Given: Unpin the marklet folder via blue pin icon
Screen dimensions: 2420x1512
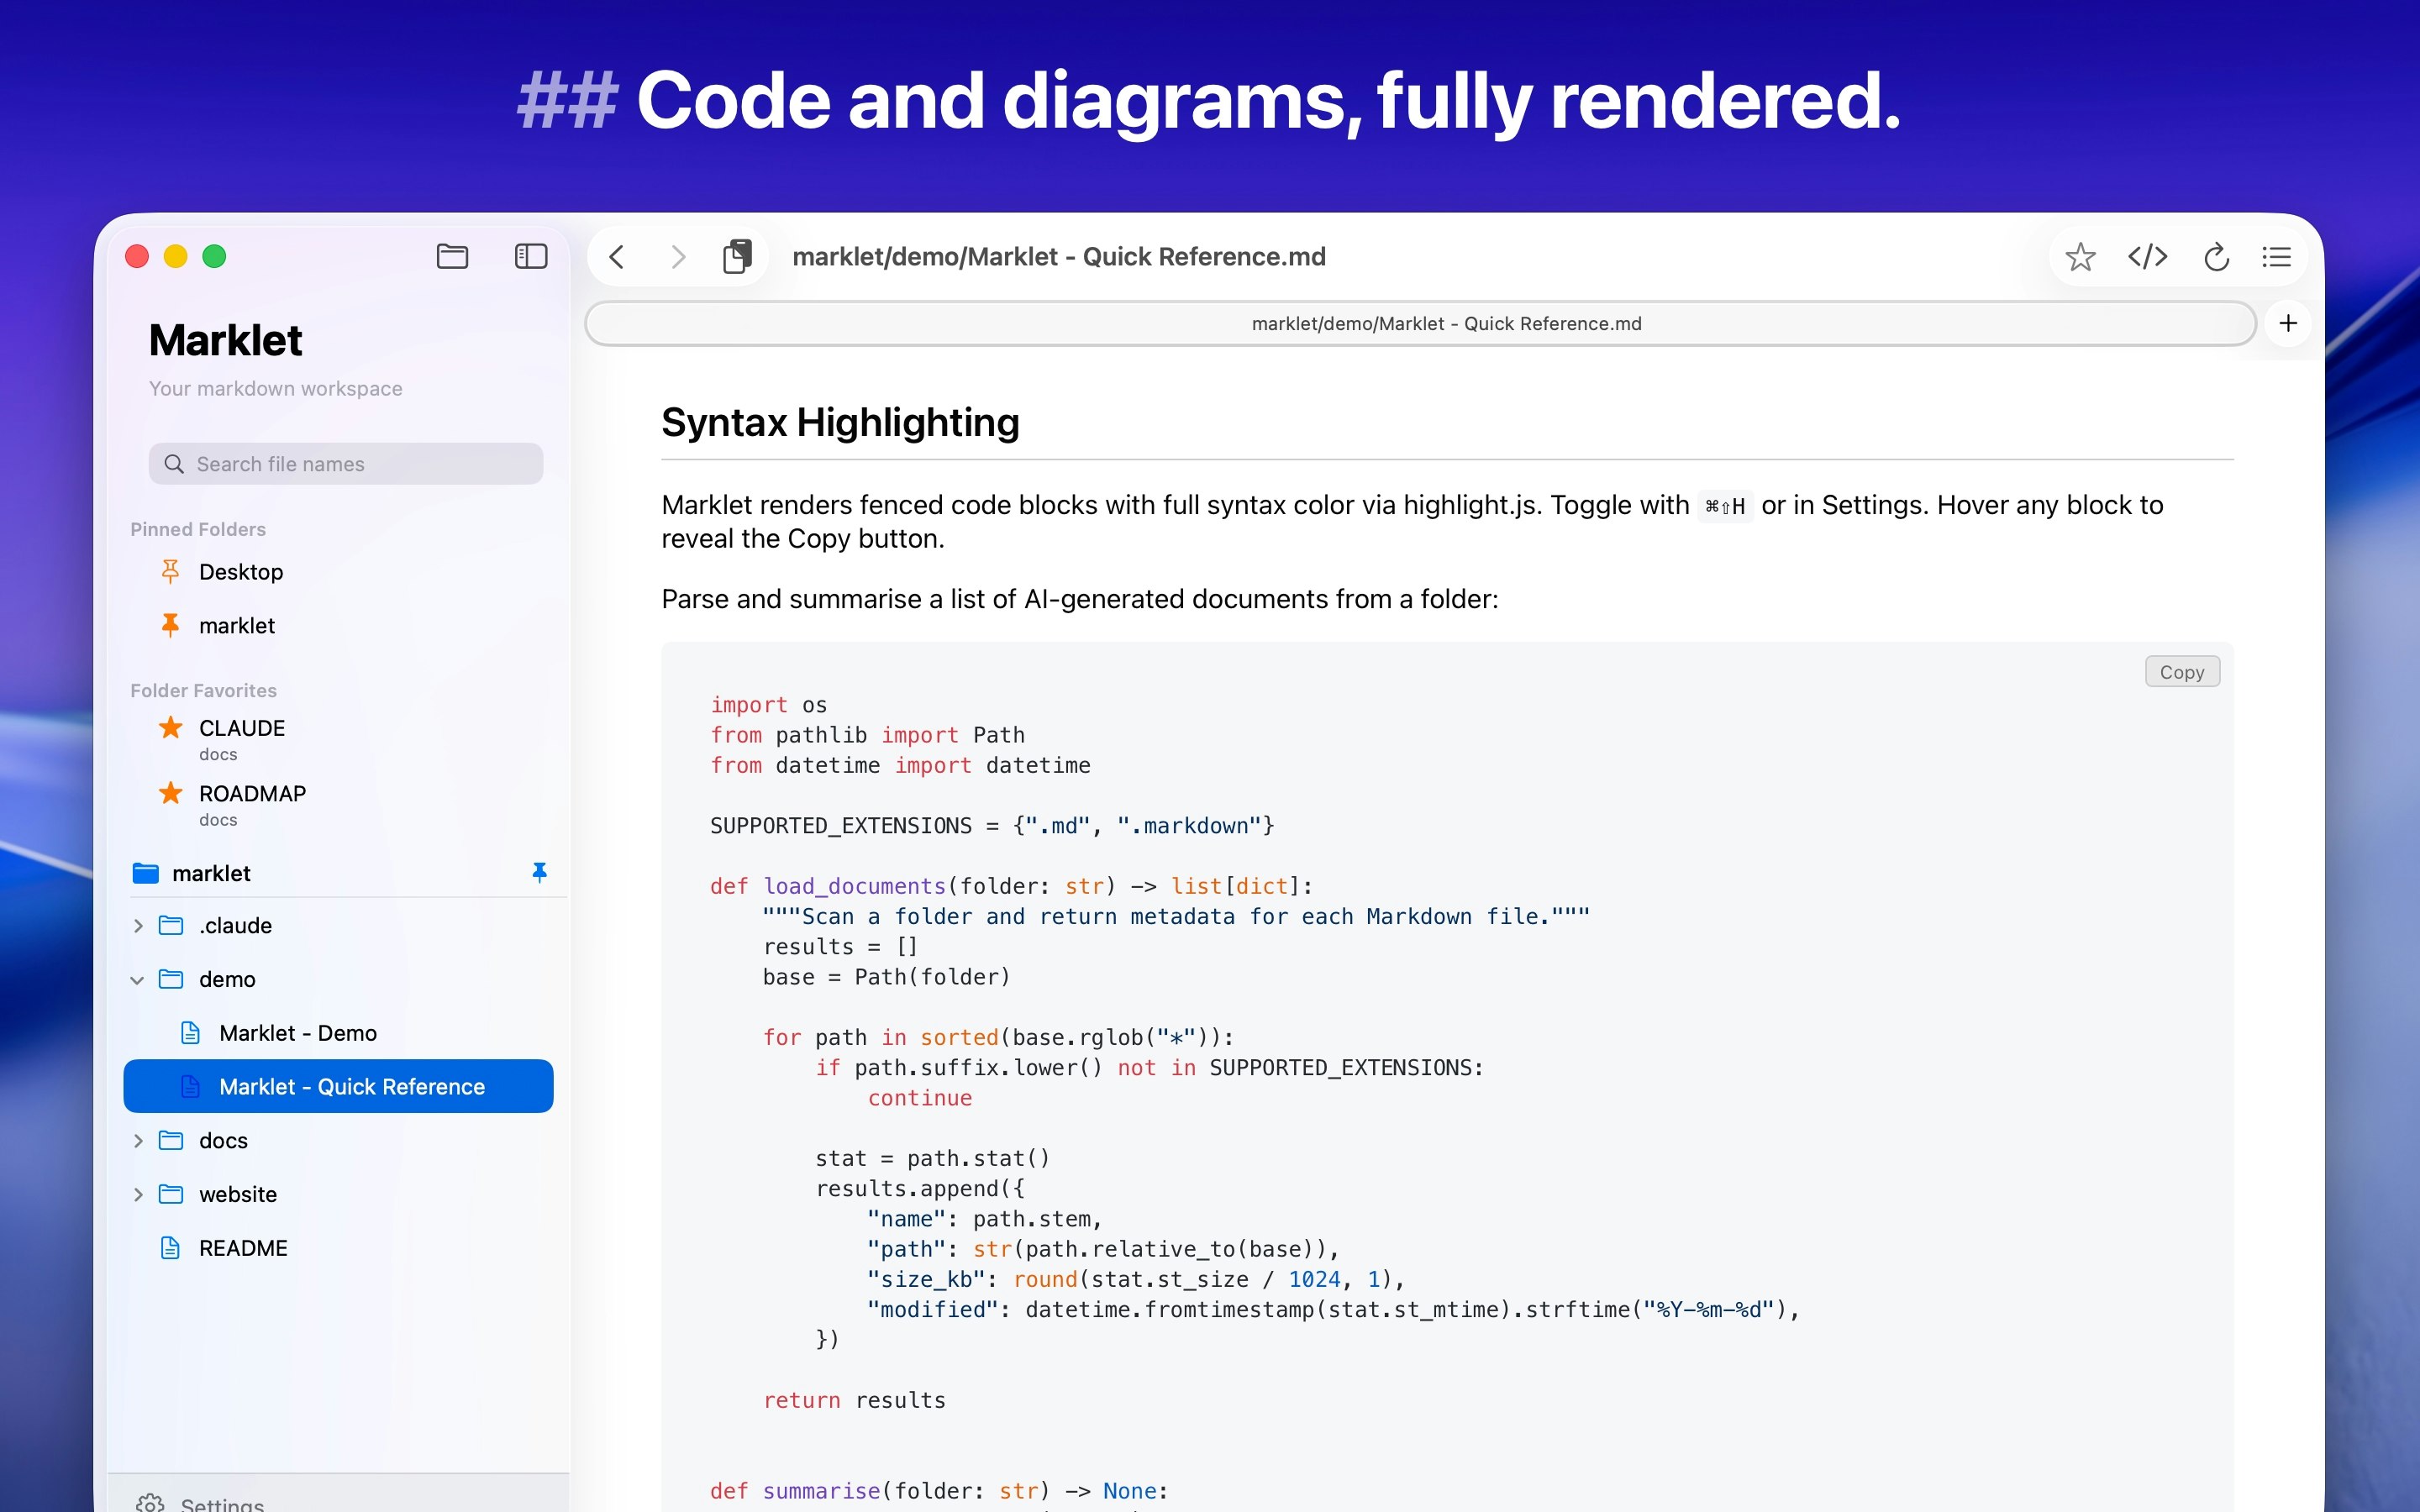Looking at the screenshot, I should 539,872.
